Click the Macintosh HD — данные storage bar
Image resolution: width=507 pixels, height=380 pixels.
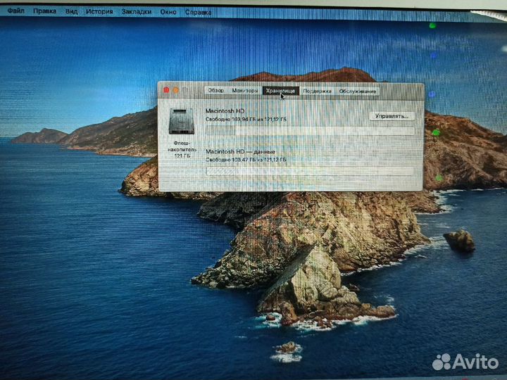click(310, 171)
